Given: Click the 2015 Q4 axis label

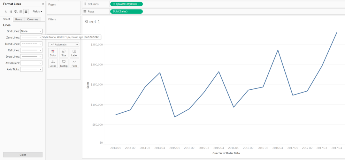Looking at the screenshot, I should tap(219, 148).
